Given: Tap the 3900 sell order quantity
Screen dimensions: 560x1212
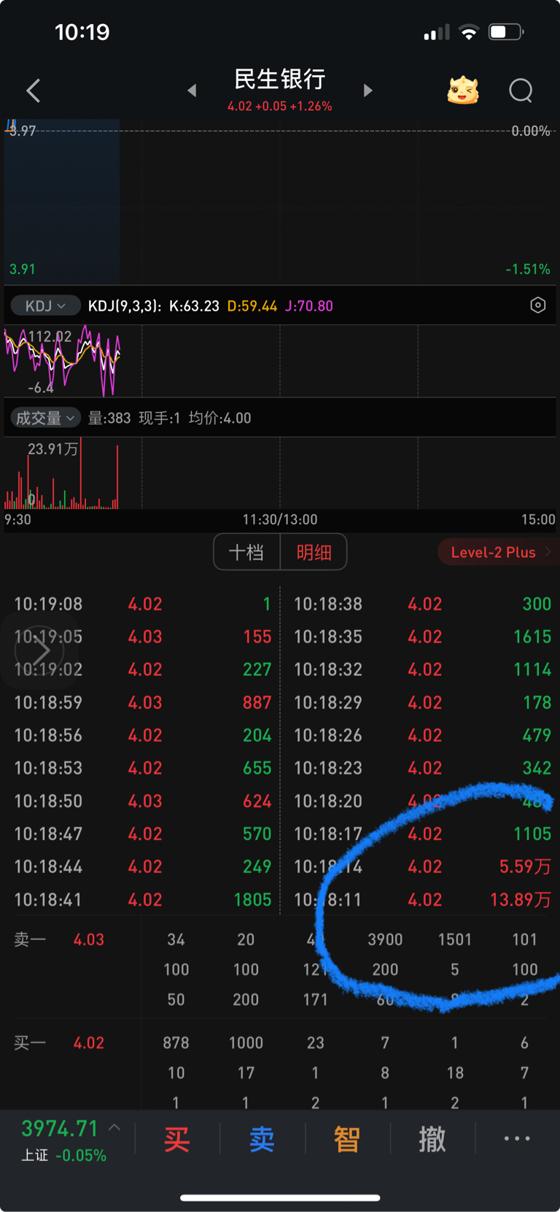Looking at the screenshot, I should (x=385, y=939).
